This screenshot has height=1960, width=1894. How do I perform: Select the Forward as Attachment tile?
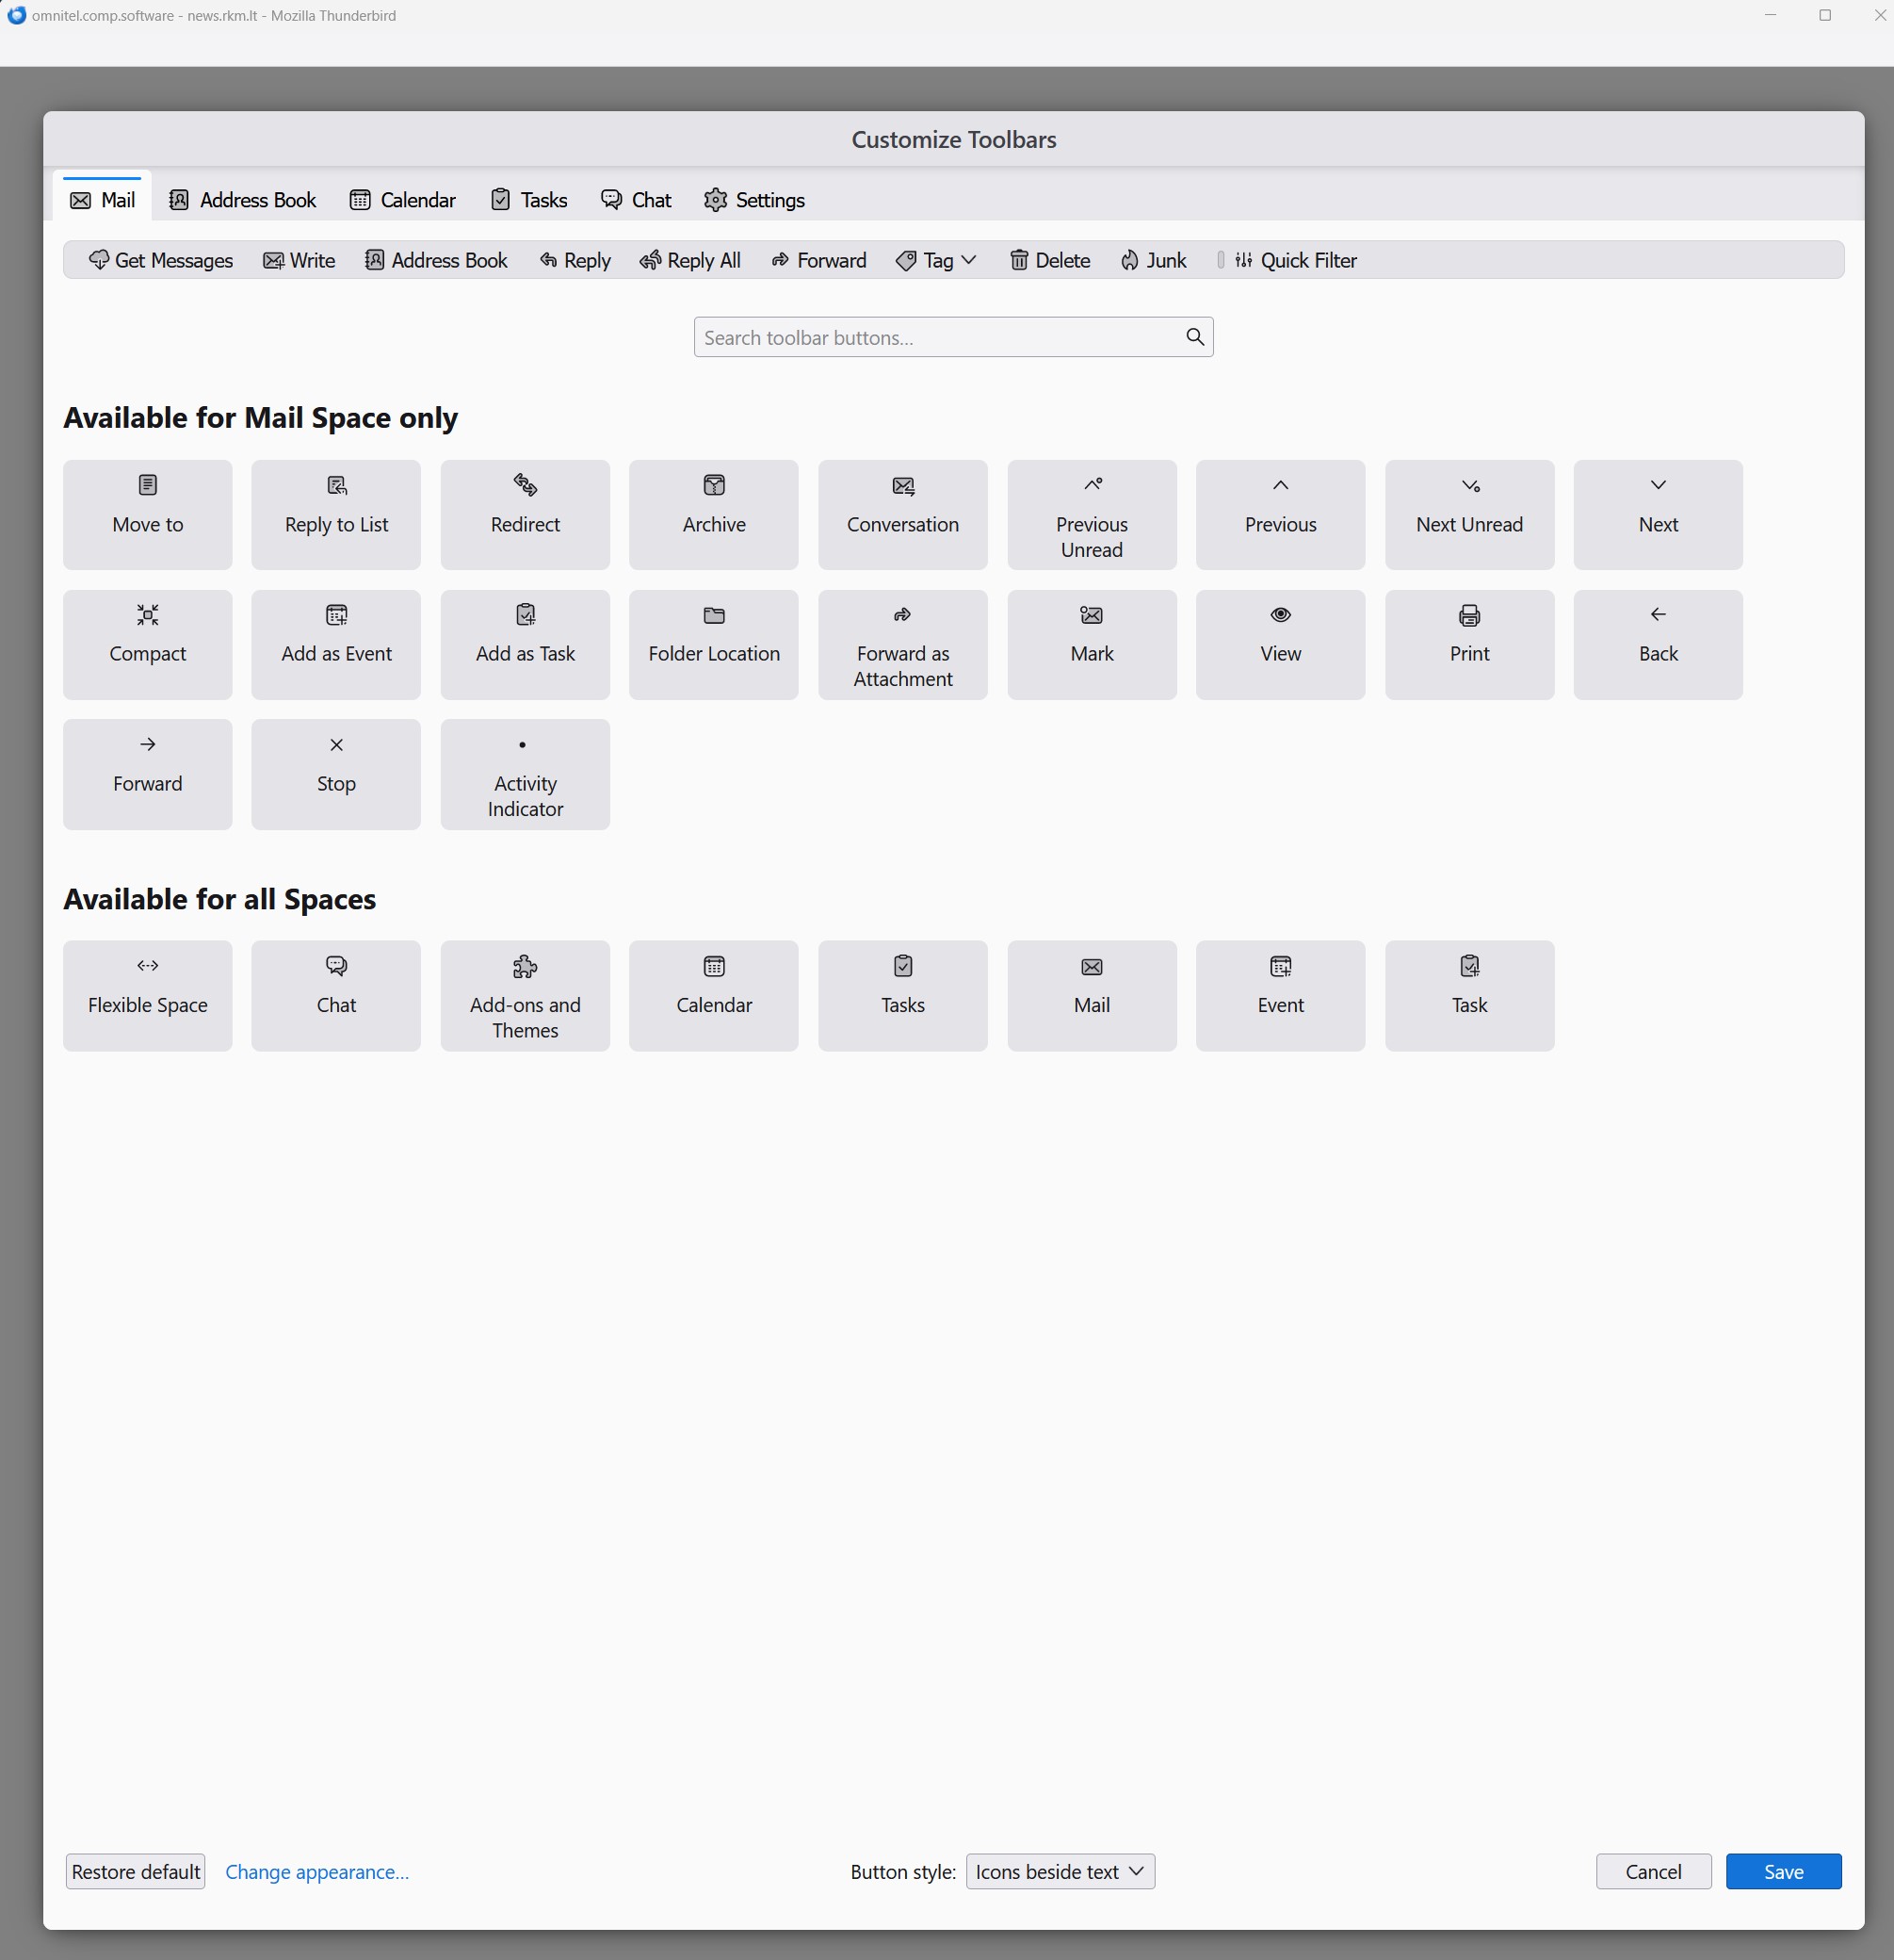902,644
